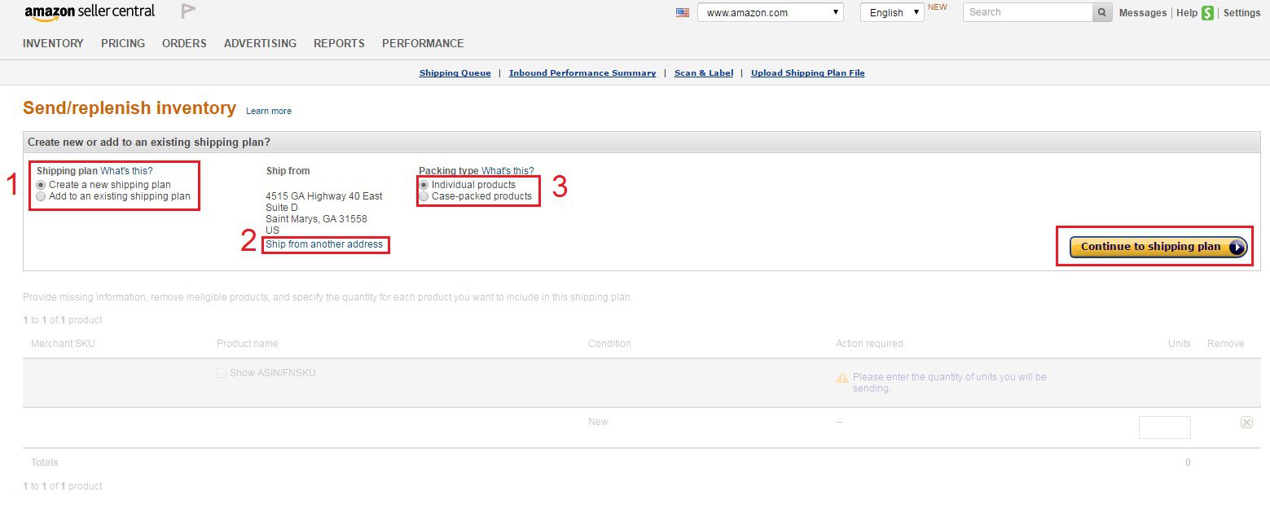Viewport: 1270px width, 518px height.
Task: Select Add to an existing shipping plan
Action: 41,196
